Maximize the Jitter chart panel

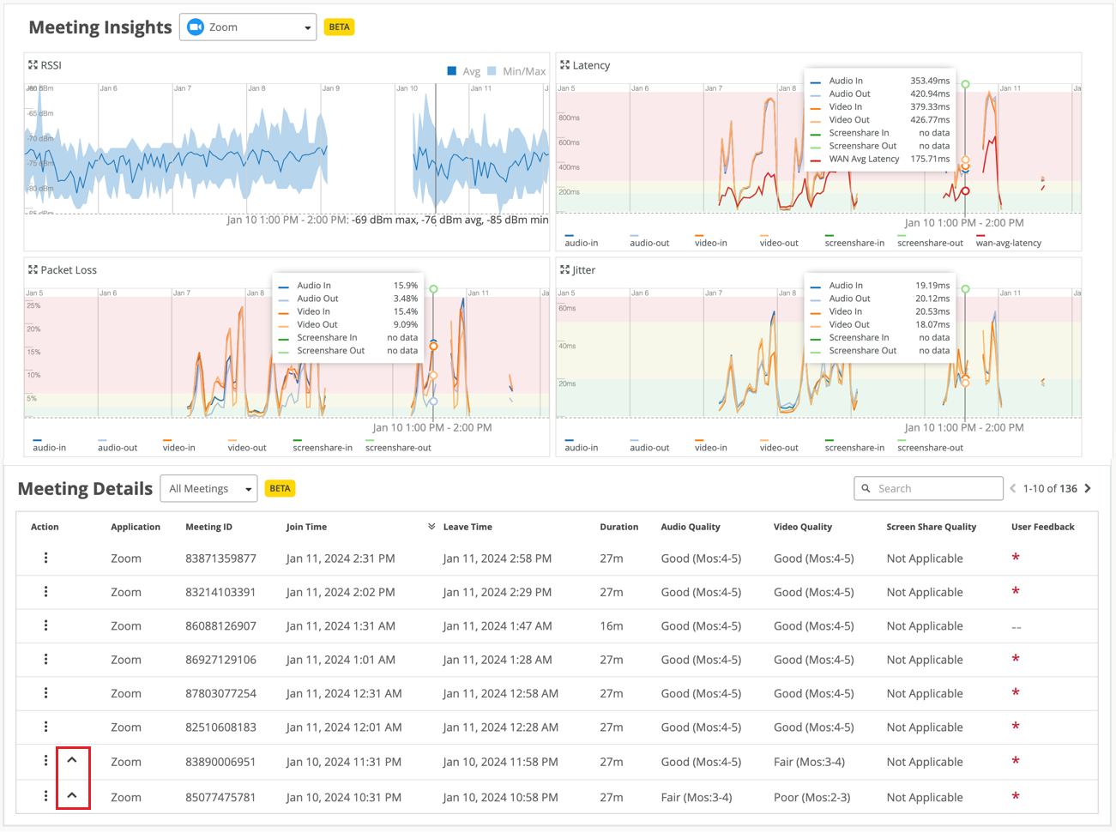tap(564, 269)
